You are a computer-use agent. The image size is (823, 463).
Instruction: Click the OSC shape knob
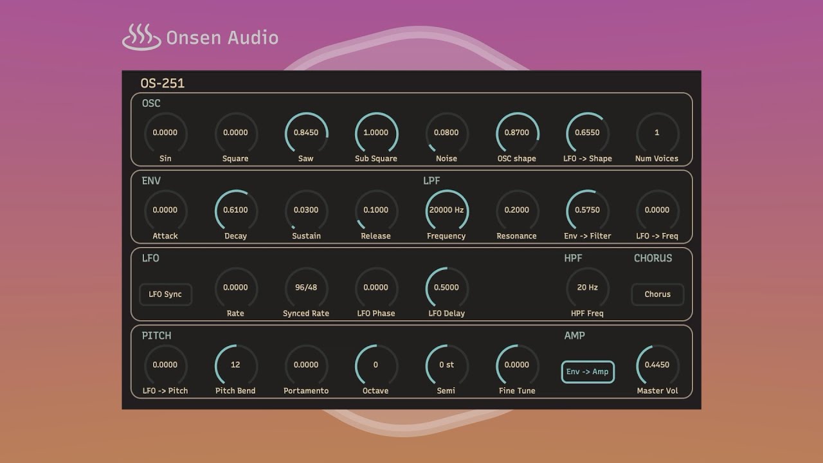tap(517, 133)
